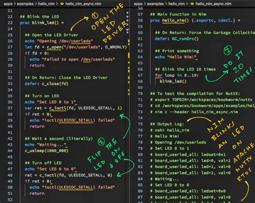The width and height of the screenshot is (255, 203).
Task: Click the 'hello_nim()' proc name
Action: 175,20
